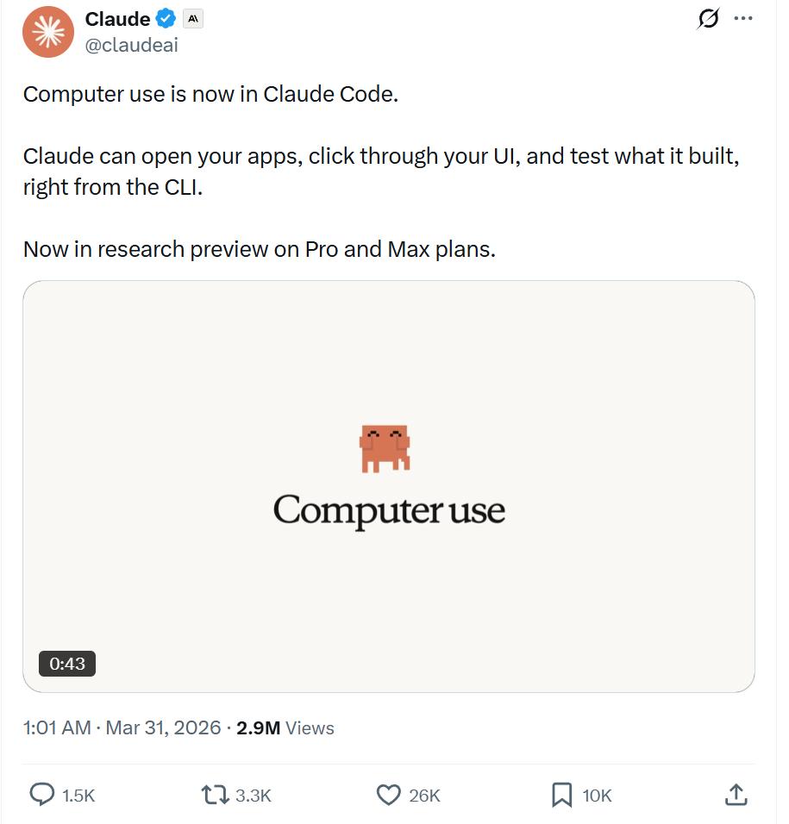
Task: Click the automated account label
Action: 191,18
